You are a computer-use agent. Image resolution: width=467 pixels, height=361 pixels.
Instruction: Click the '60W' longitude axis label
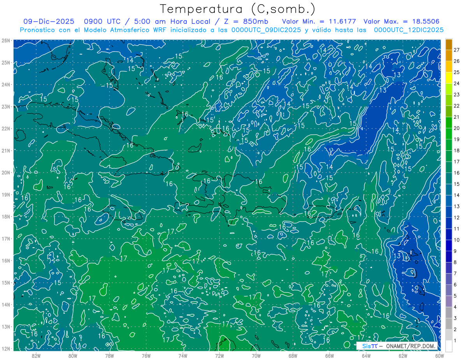(439, 356)
